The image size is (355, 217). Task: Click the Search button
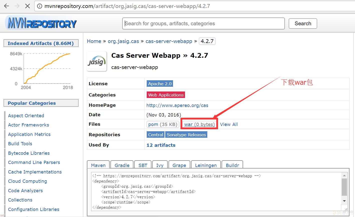(x=303, y=23)
